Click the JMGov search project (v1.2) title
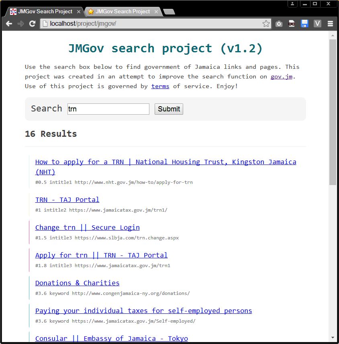Image resolution: width=339 pixels, height=344 pixels. click(x=165, y=48)
